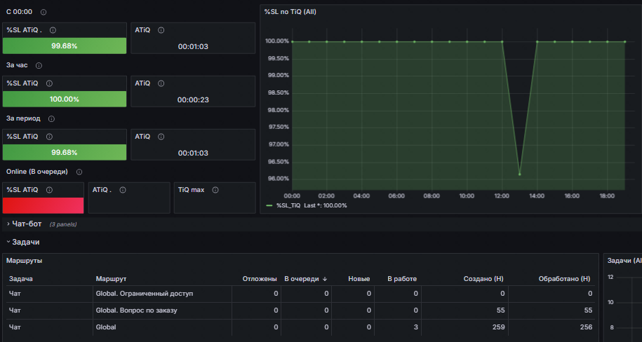
Task: Open the %SL по TiQ (All) panel title
Action: coord(290,12)
